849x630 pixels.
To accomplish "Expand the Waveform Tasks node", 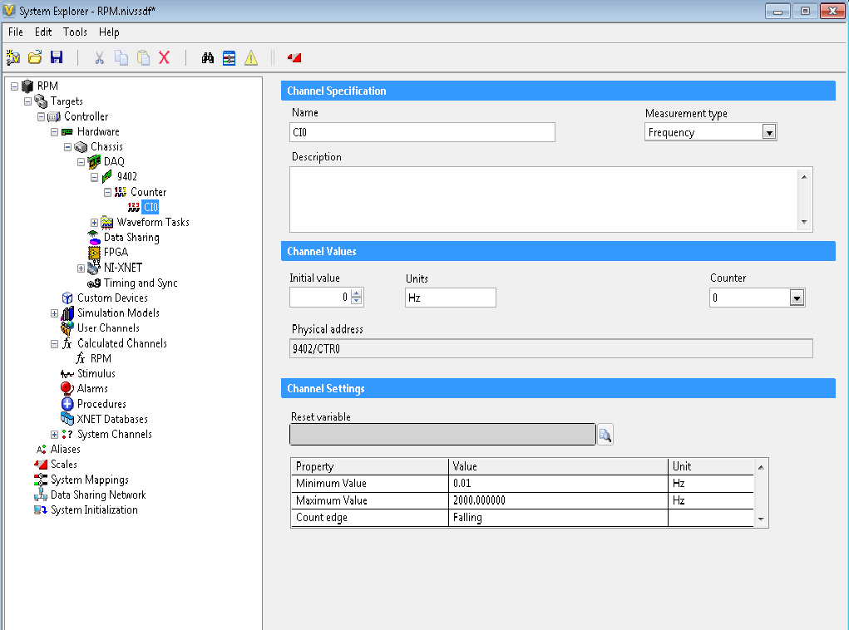I will tap(94, 223).
